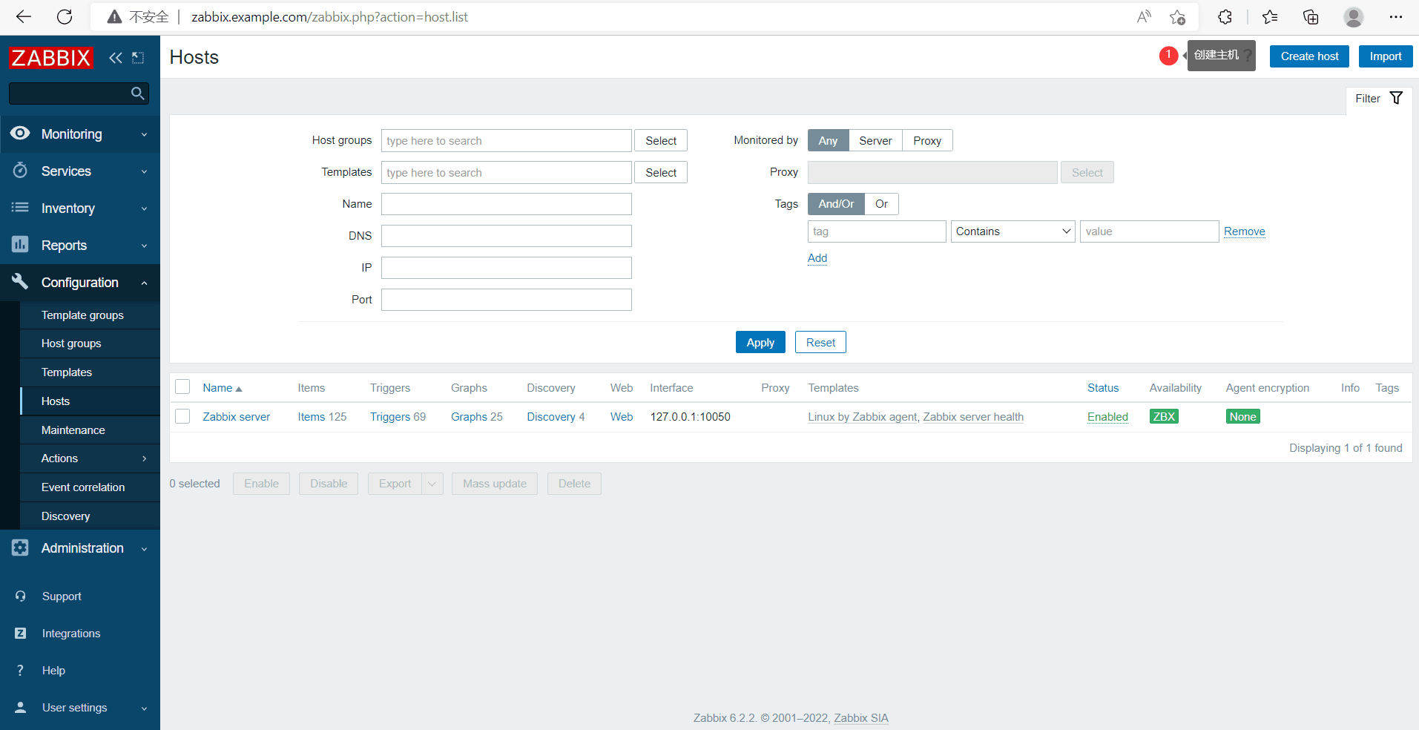Image resolution: width=1419 pixels, height=730 pixels.
Task: Open browser profile avatar
Action: (x=1354, y=17)
